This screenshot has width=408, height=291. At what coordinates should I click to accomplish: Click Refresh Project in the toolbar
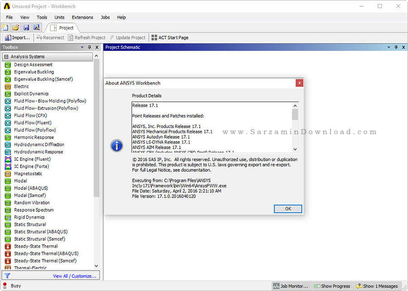(87, 38)
